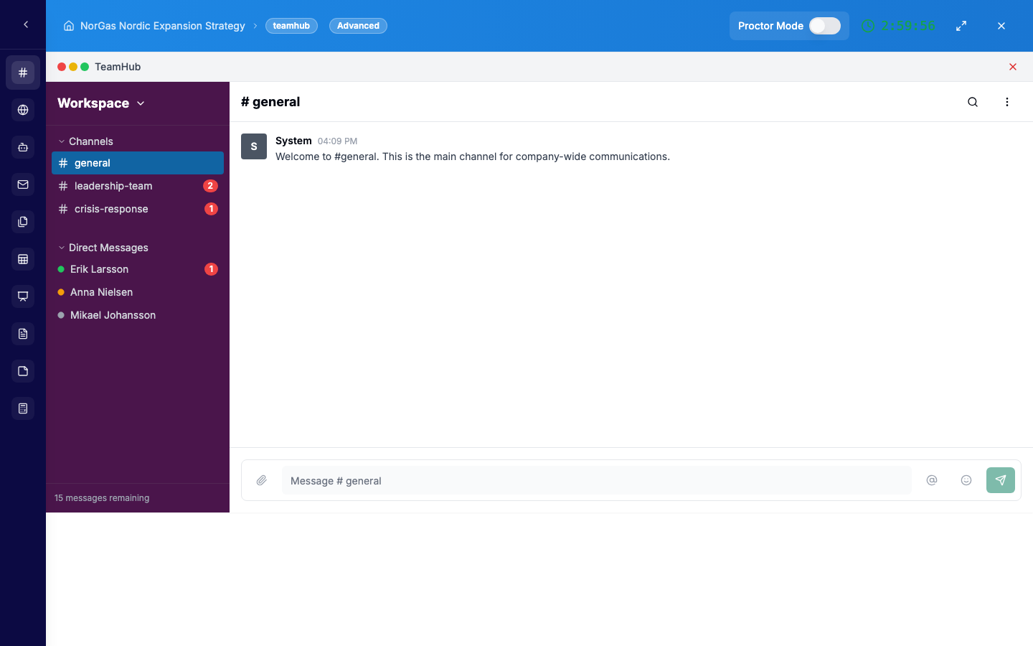Image resolution: width=1033 pixels, height=646 pixels.
Task: Open the blank note page icon in left rail
Action: point(23,371)
